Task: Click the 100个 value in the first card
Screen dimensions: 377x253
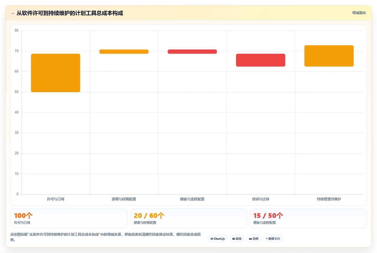Action: tap(23, 216)
